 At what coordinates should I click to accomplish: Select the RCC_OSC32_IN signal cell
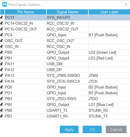click(x=67, y=23)
